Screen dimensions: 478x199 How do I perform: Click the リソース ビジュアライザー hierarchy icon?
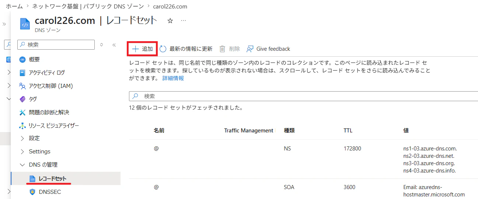click(22, 126)
